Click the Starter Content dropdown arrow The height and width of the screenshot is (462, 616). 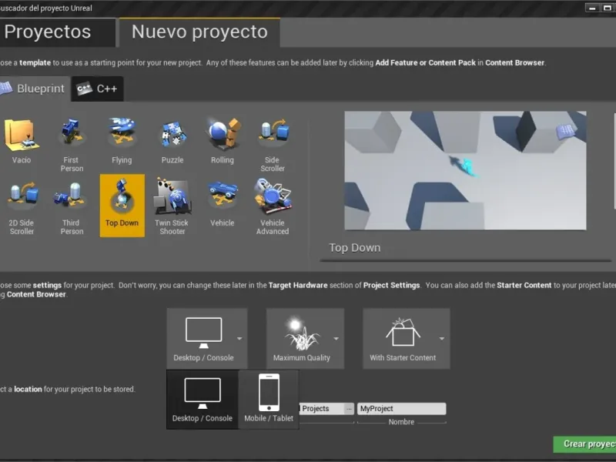(441, 338)
